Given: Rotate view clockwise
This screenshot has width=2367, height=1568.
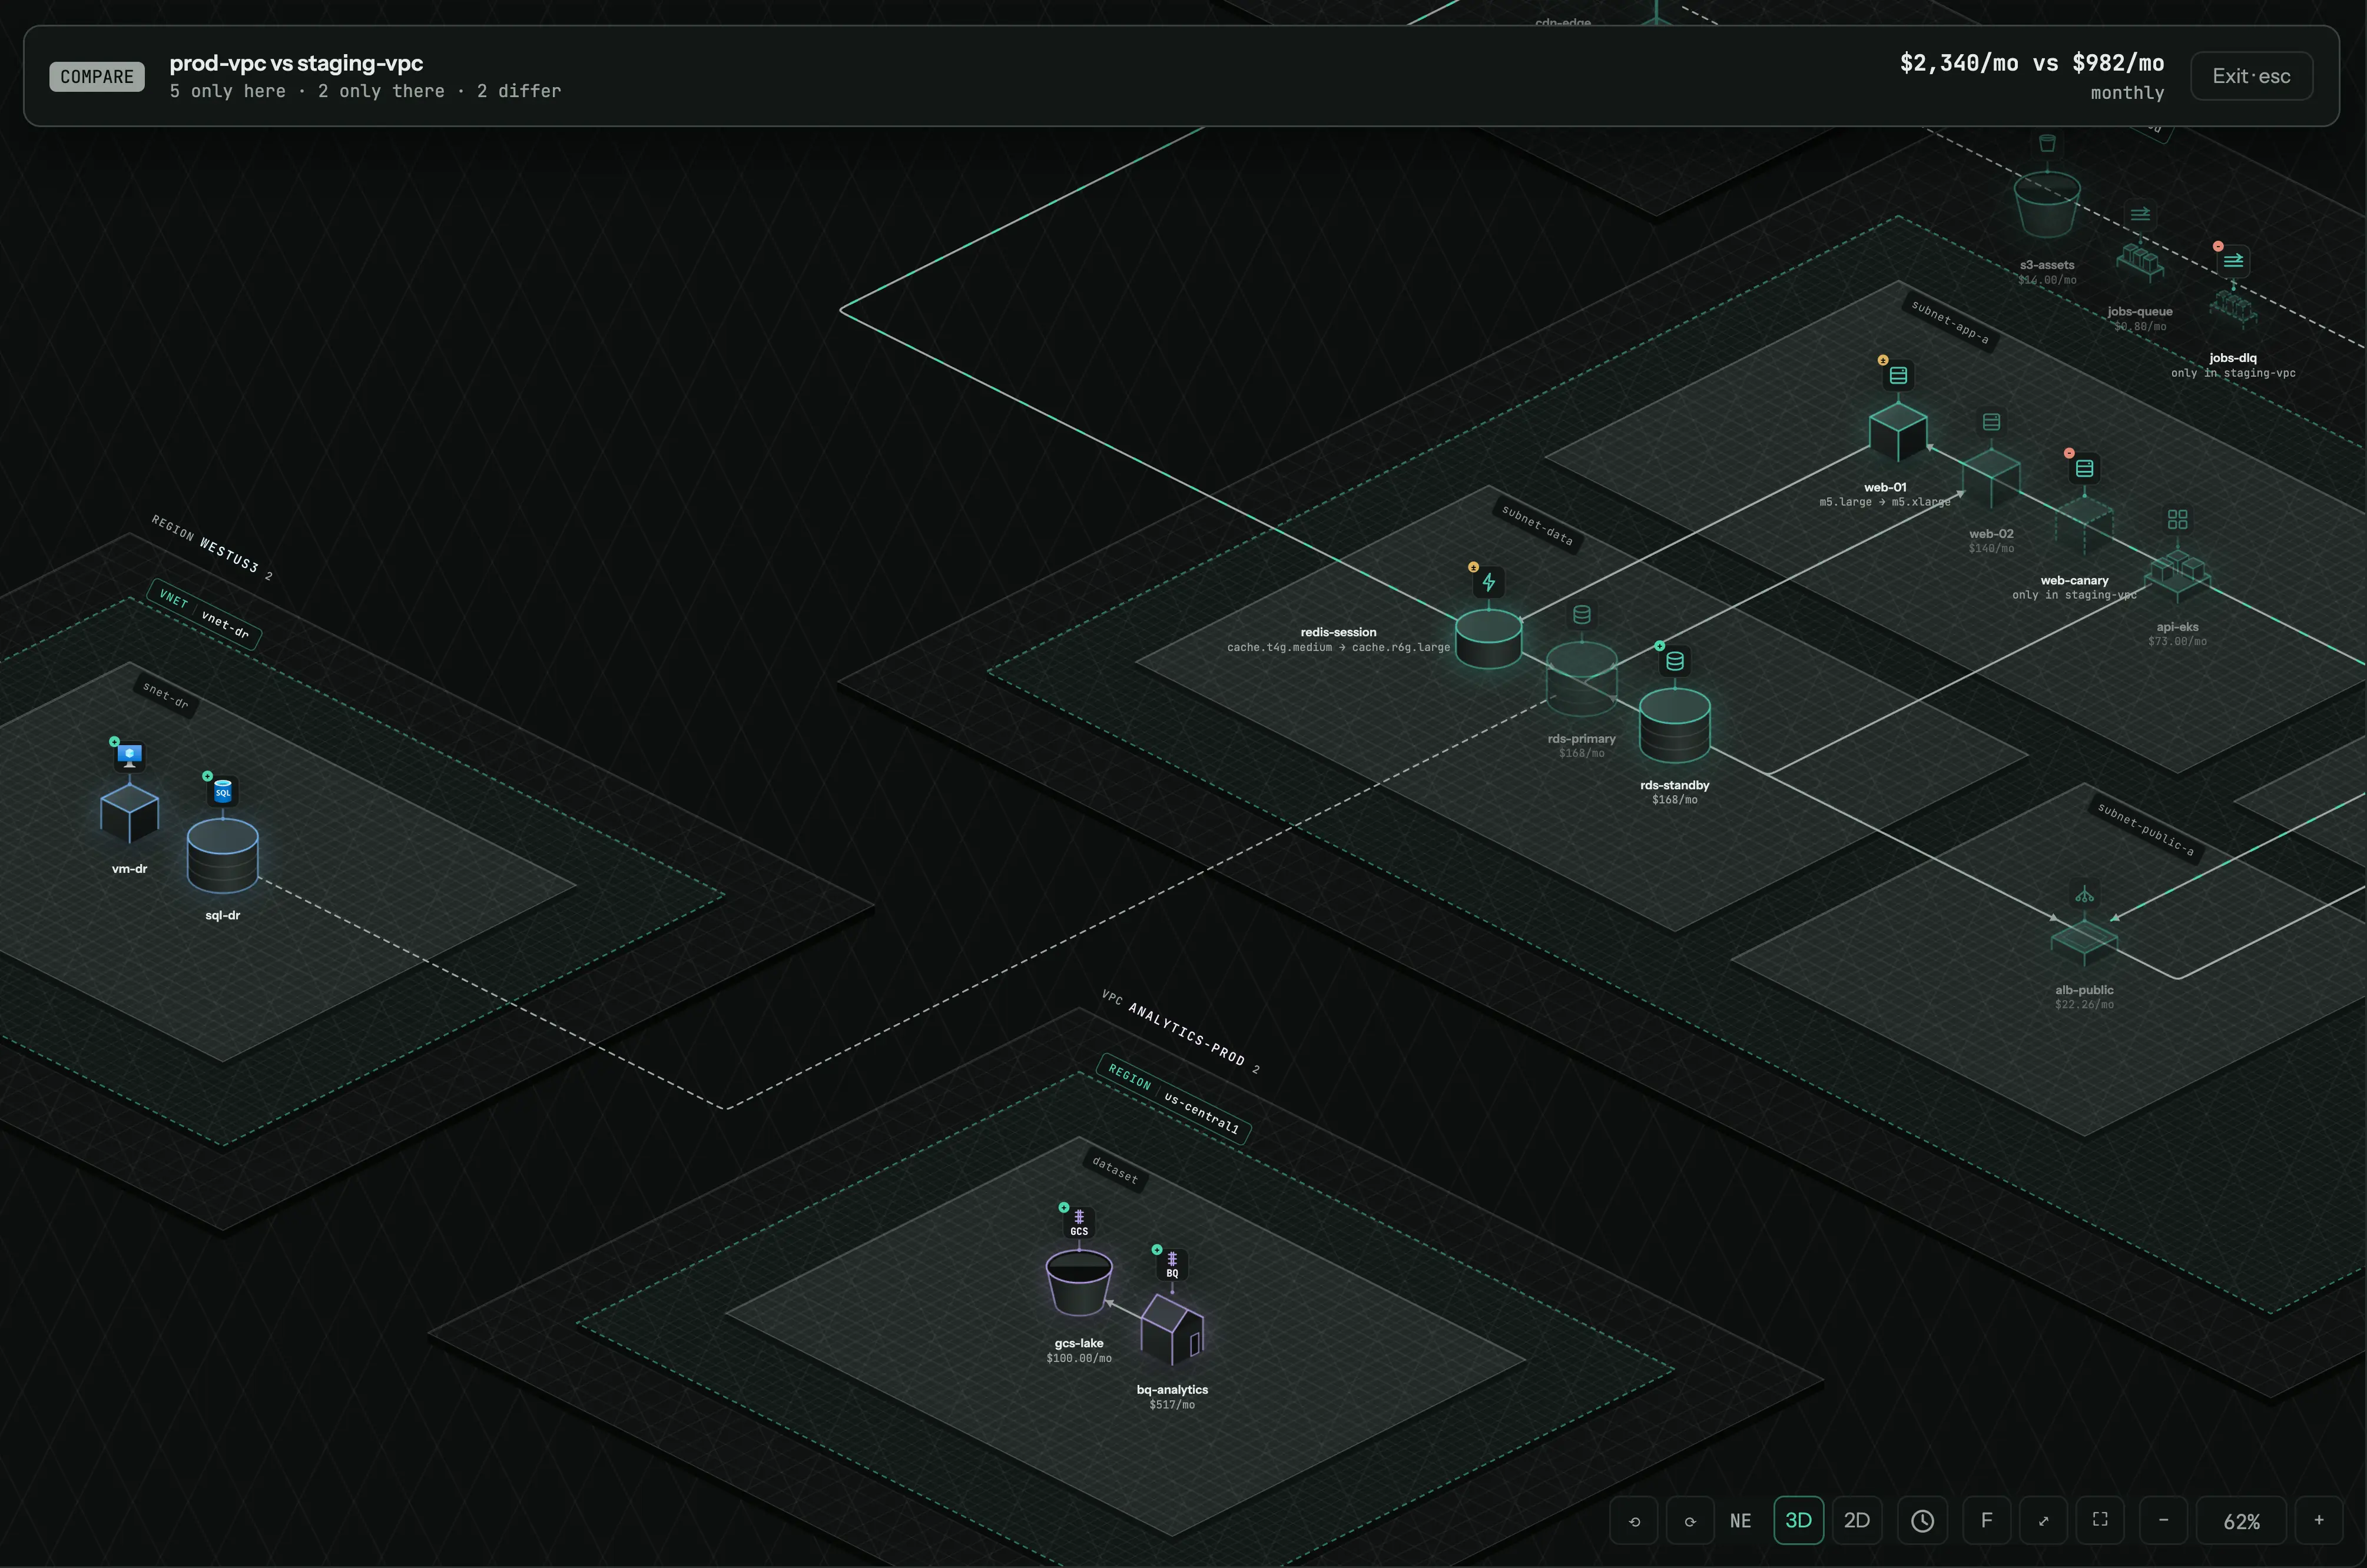Looking at the screenshot, I should [1690, 1520].
